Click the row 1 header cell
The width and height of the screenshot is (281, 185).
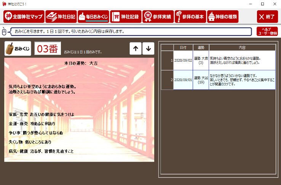(x=167, y=60)
